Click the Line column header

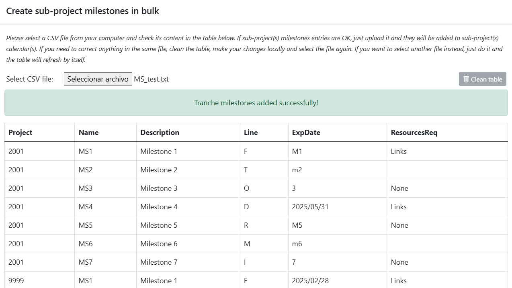264,133
